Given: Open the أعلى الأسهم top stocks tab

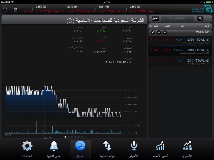Looking at the screenshot, I should pyautogui.click(x=160, y=149).
